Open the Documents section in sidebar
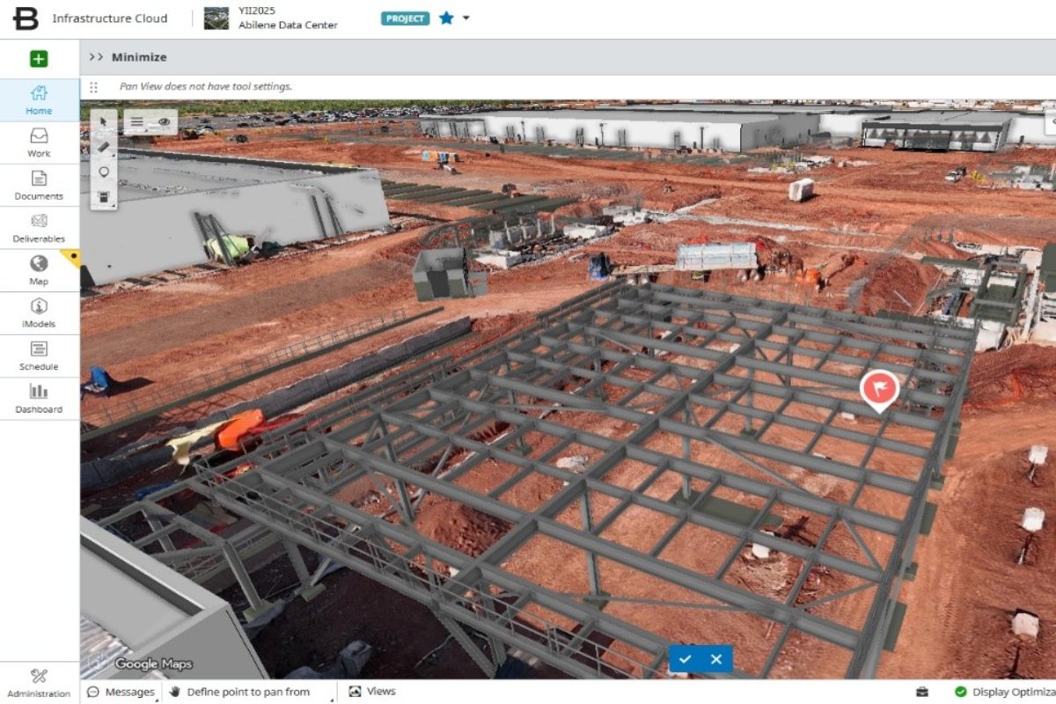Viewport: 1056px width, 704px height. pos(39,185)
